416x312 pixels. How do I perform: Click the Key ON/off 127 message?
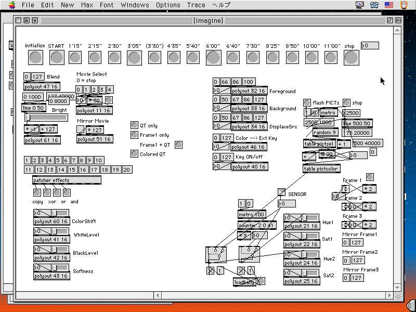click(x=227, y=157)
